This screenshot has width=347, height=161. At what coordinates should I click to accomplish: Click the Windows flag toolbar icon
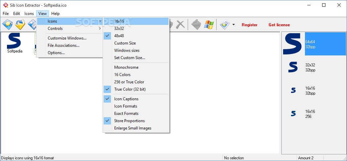[x=209, y=24]
